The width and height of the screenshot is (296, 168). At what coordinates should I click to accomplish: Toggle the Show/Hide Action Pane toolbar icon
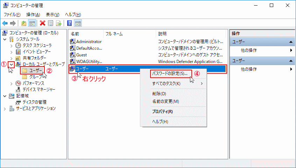[78, 23]
